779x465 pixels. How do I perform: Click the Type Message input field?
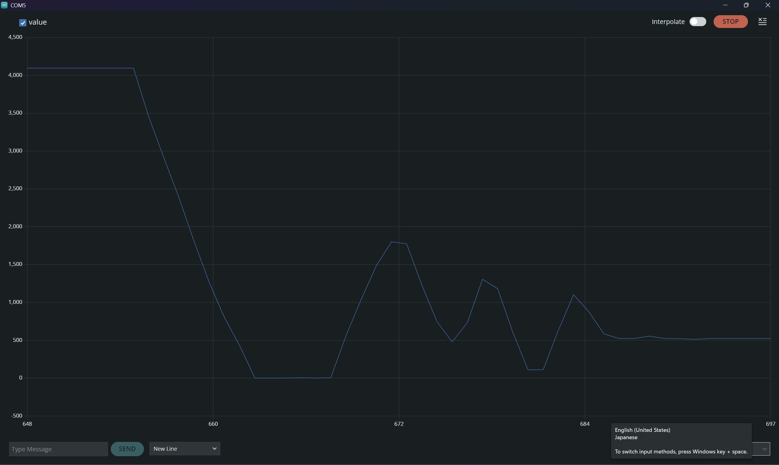point(58,449)
